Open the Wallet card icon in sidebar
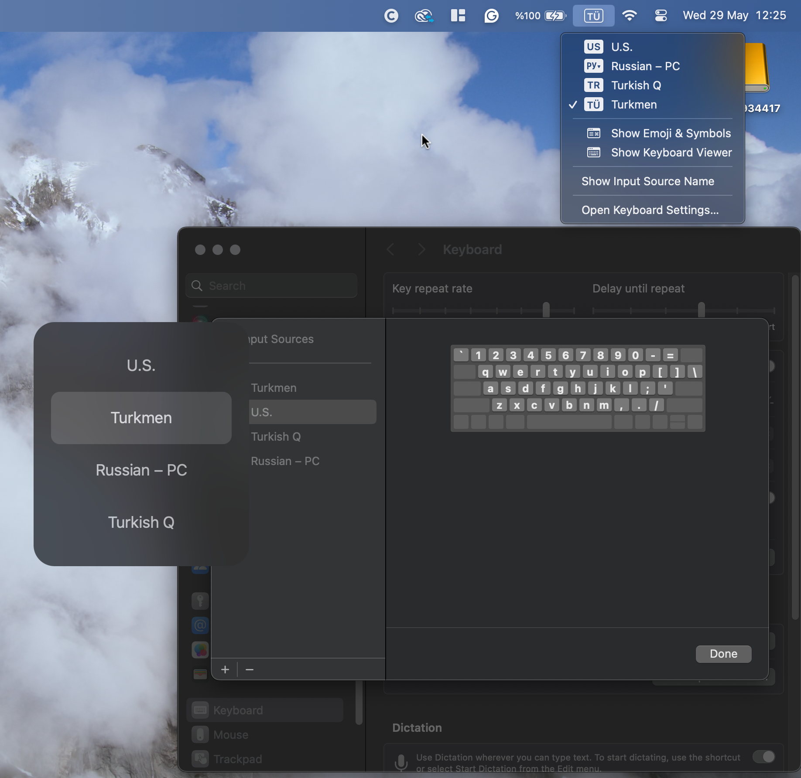 click(x=200, y=674)
